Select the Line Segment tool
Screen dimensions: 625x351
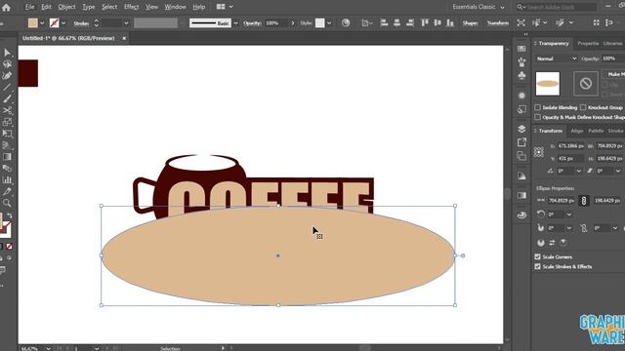7,87
